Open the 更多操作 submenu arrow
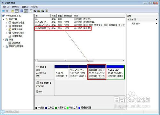Viewport: 160px width, 115px height. tap(156, 24)
